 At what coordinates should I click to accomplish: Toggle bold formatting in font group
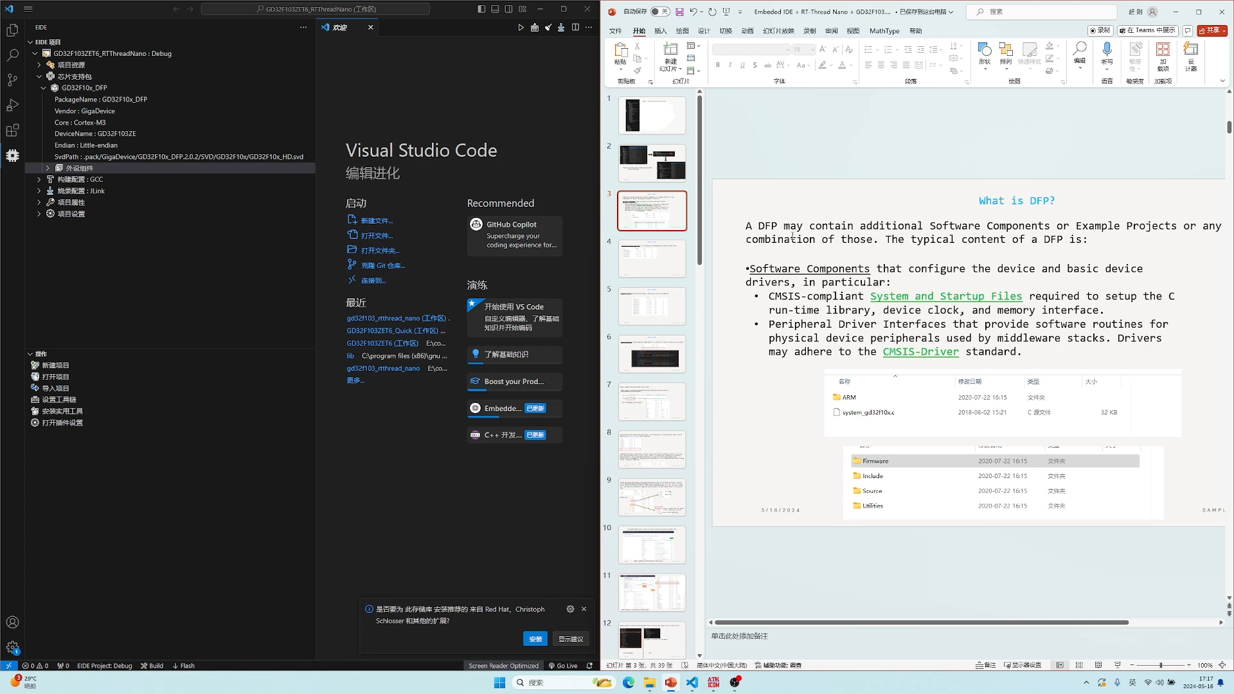(717, 65)
